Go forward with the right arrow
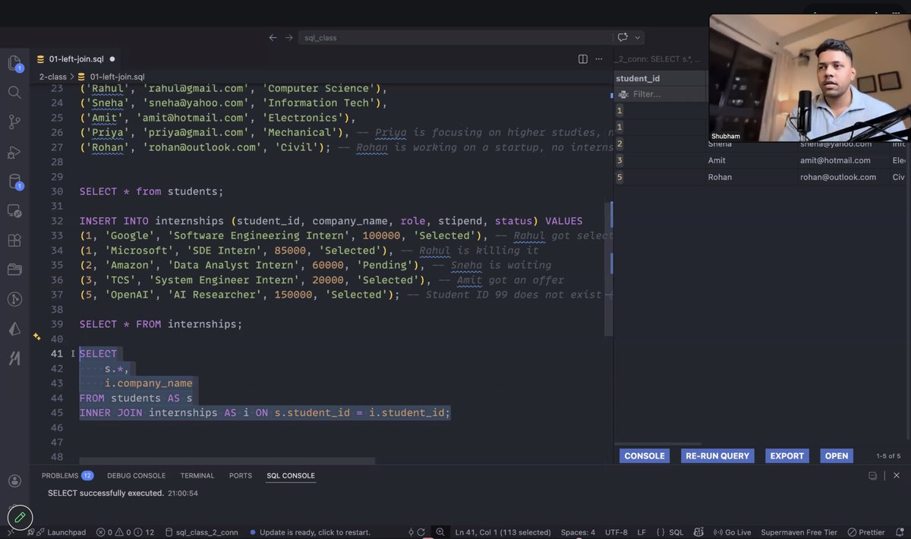Image resolution: width=911 pixels, height=539 pixels. 289,37
